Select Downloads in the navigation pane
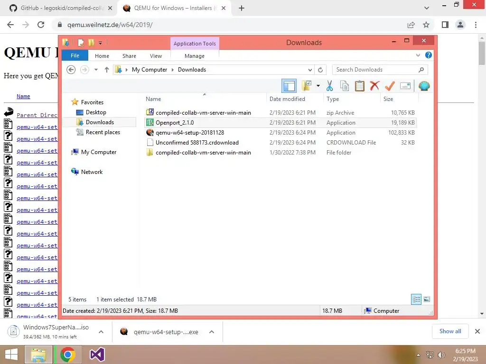This screenshot has width=486, height=364. click(100, 122)
